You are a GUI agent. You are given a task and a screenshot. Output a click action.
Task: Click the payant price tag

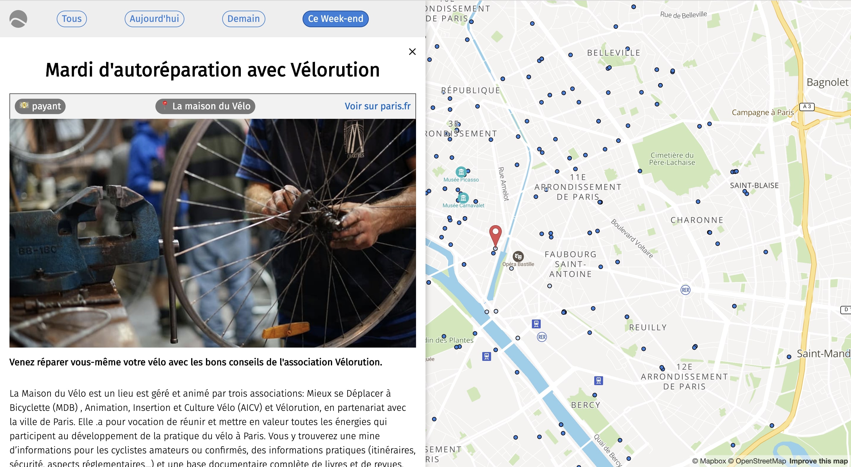40,106
